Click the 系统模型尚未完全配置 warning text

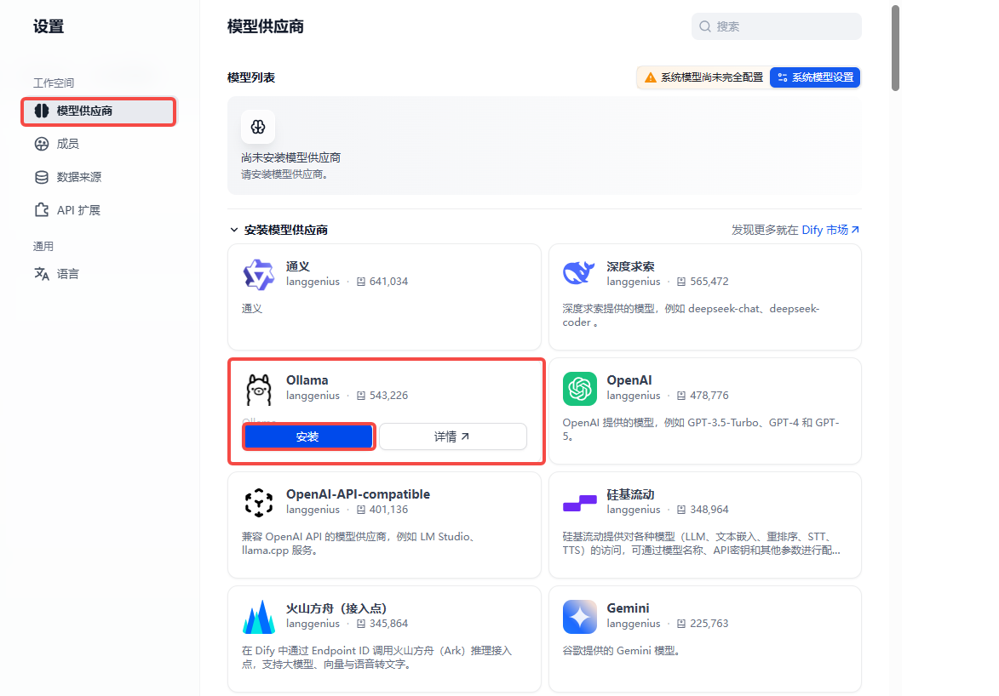[712, 77]
